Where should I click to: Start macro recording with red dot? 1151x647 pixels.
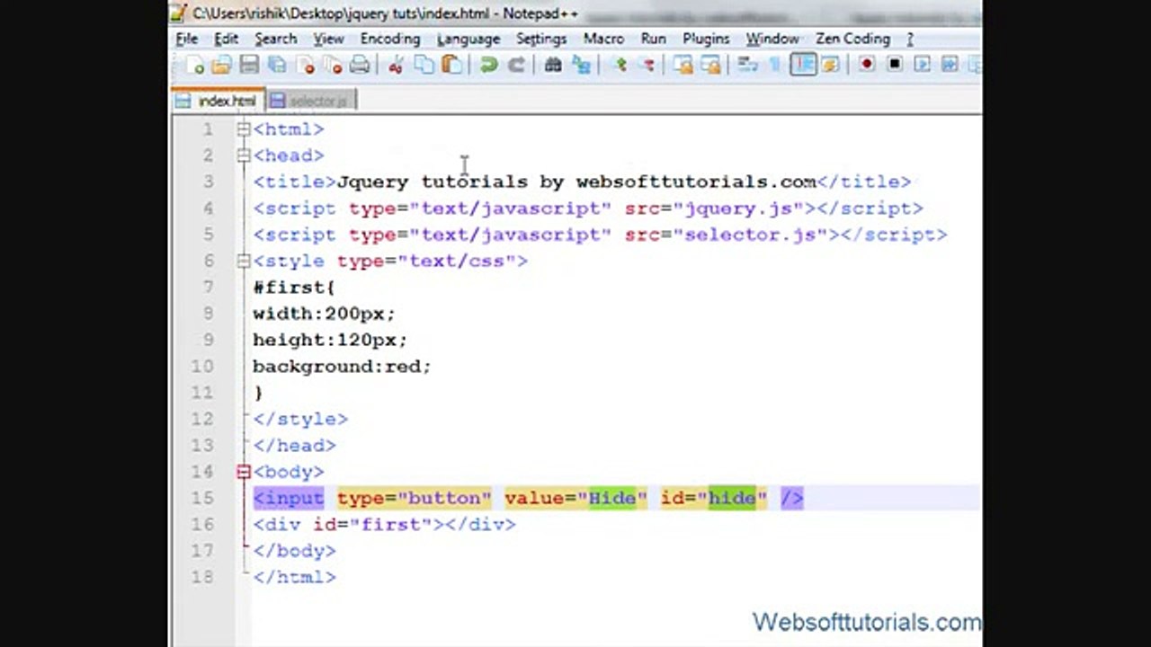point(866,65)
